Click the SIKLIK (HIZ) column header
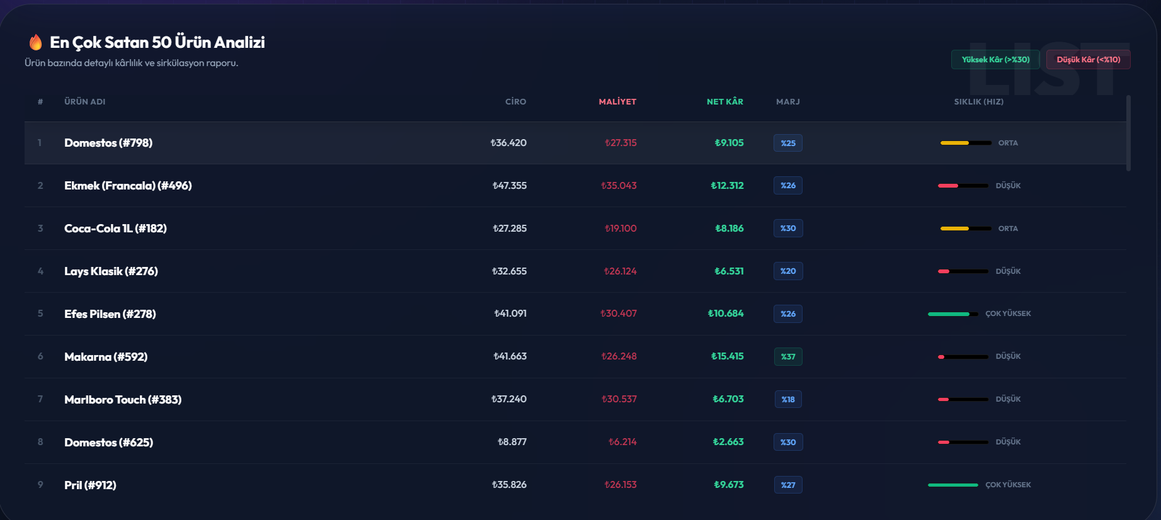1161x520 pixels. click(978, 101)
